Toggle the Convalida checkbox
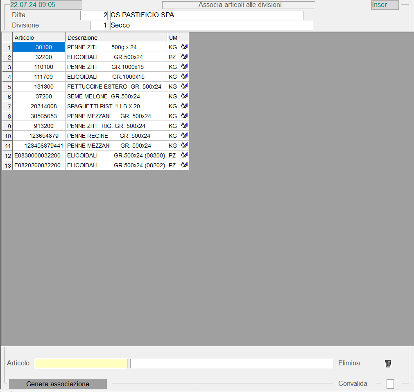This screenshot has width=414, height=392. [x=390, y=384]
